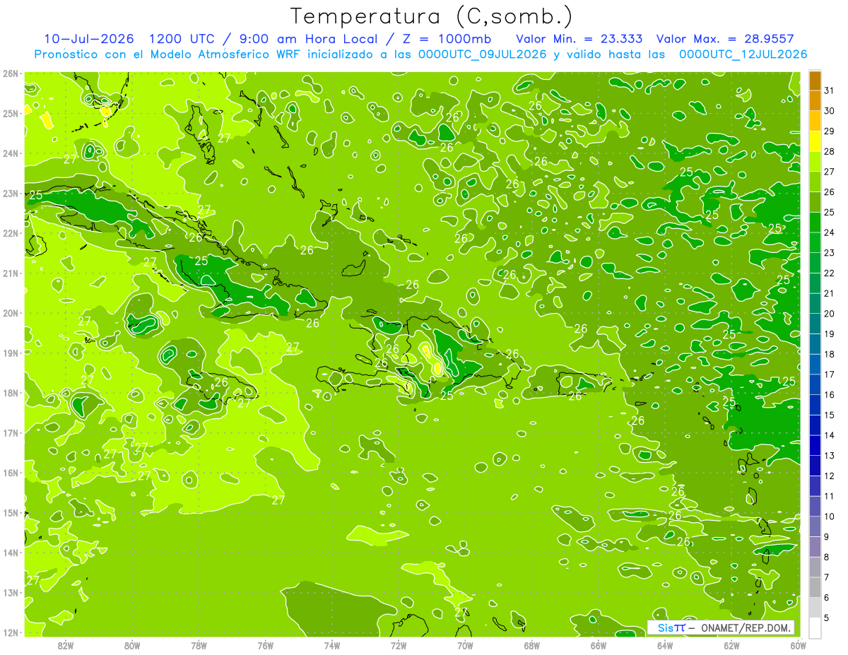The height and width of the screenshot is (655, 848).
Task: Click 'Valor Min. = 23.333' text
Action: [579, 39]
